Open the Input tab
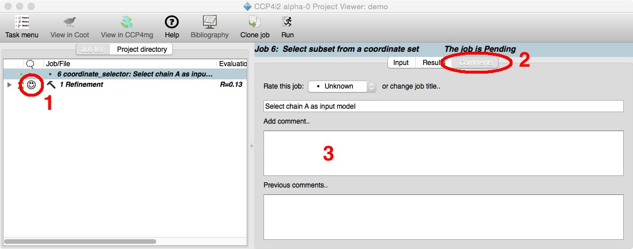This screenshot has width=633, height=249. [401, 63]
